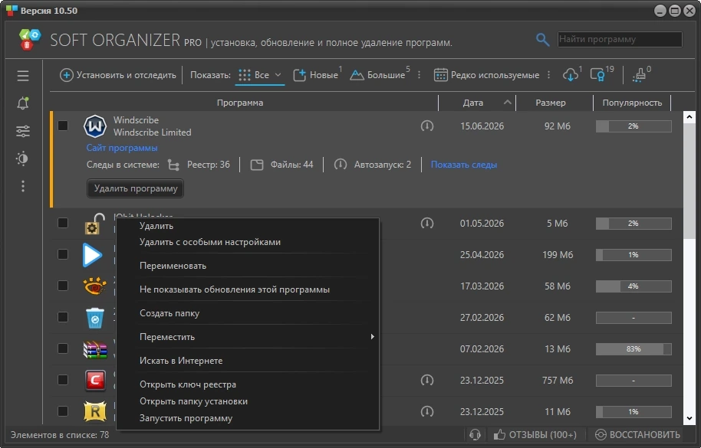The width and height of the screenshot is (701, 448).
Task: Focus the Найти программу search field
Action: (x=620, y=39)
